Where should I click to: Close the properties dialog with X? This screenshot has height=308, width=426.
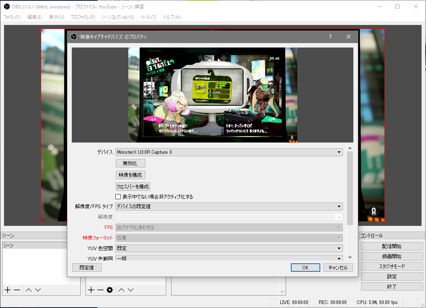click(x=349, y=37)
